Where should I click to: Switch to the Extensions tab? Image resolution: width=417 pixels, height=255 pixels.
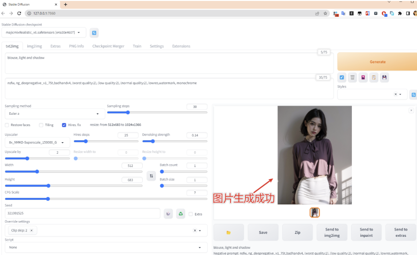(x=181, y=46)
